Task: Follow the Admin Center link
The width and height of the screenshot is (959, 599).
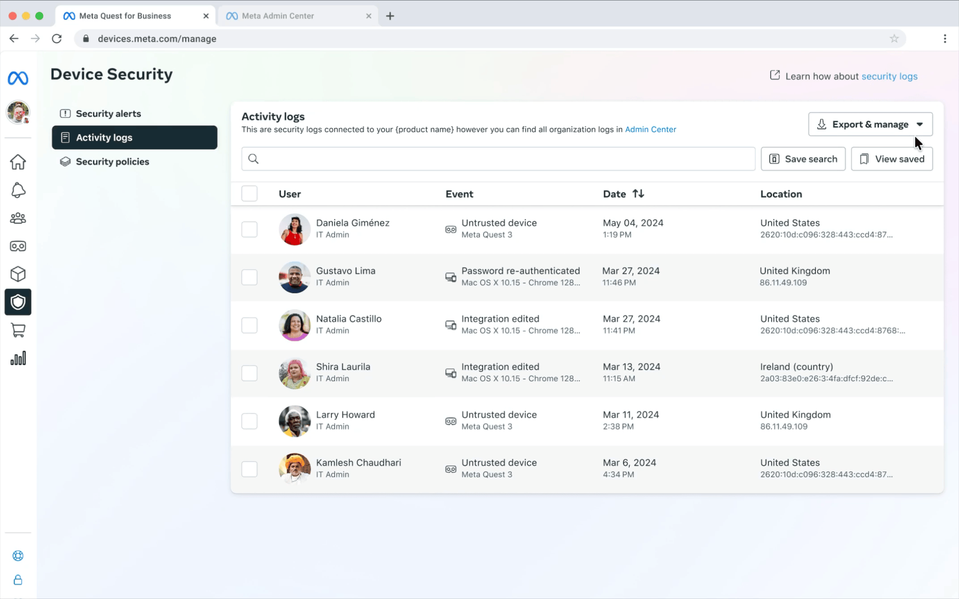Action: (x=650, y=129)
